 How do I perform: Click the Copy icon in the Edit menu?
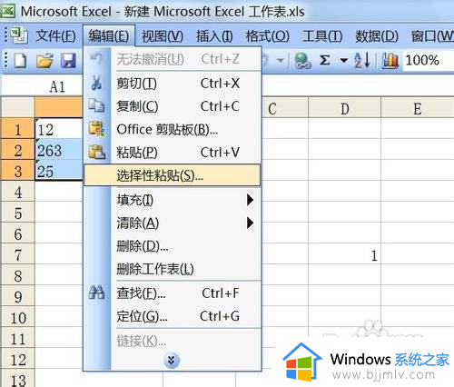click(97, 105)
